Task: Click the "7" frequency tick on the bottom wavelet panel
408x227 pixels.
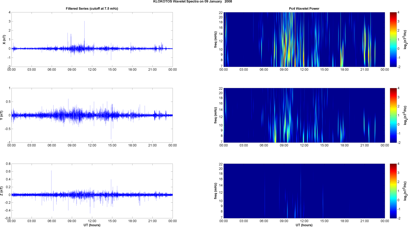Action: point(222,218)
